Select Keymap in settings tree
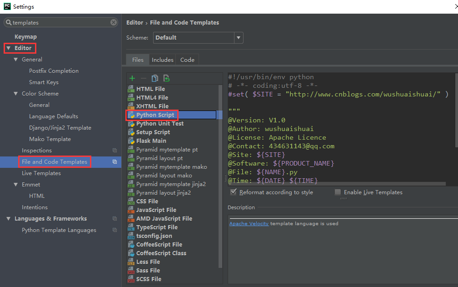The width and height of the screenshot is (458, 287). [26, 36]
